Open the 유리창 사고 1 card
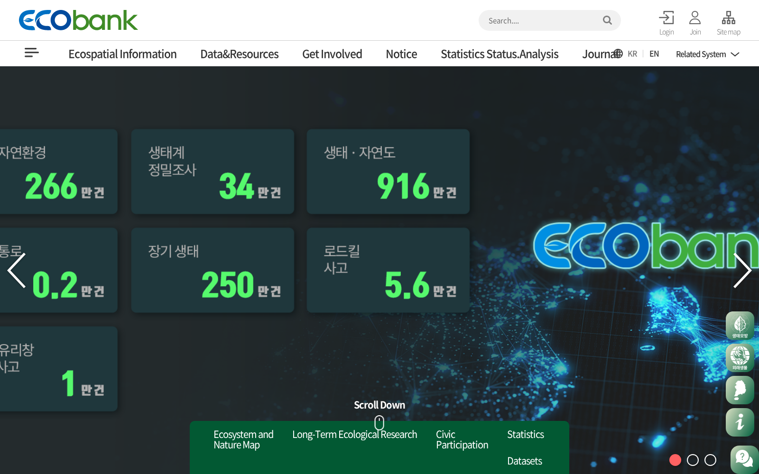Image resolution: width=759 pixels, height=474 pixels. (x=59, y=369)
